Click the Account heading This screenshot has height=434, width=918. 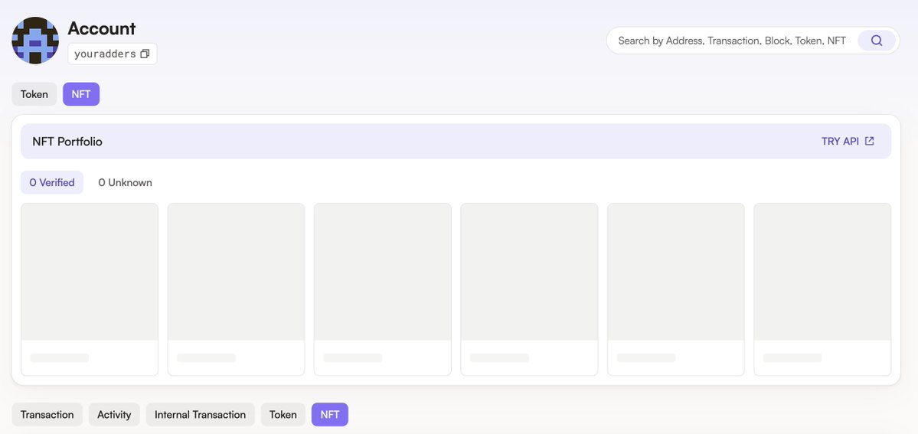[x=102, y=28]
